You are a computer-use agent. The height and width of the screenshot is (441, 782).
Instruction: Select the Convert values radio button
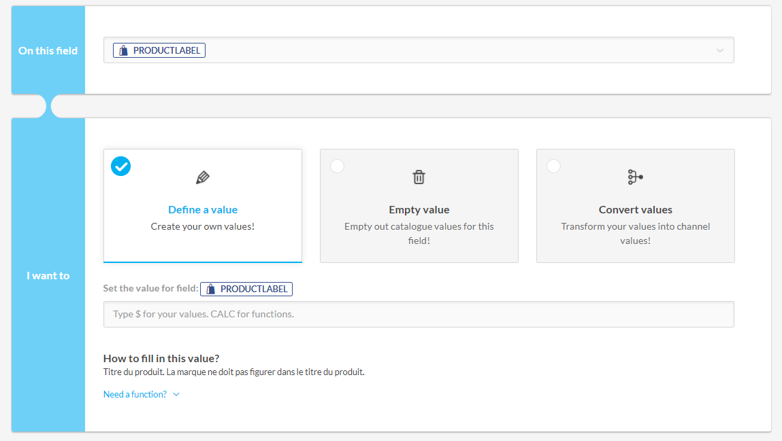[553, 166]
